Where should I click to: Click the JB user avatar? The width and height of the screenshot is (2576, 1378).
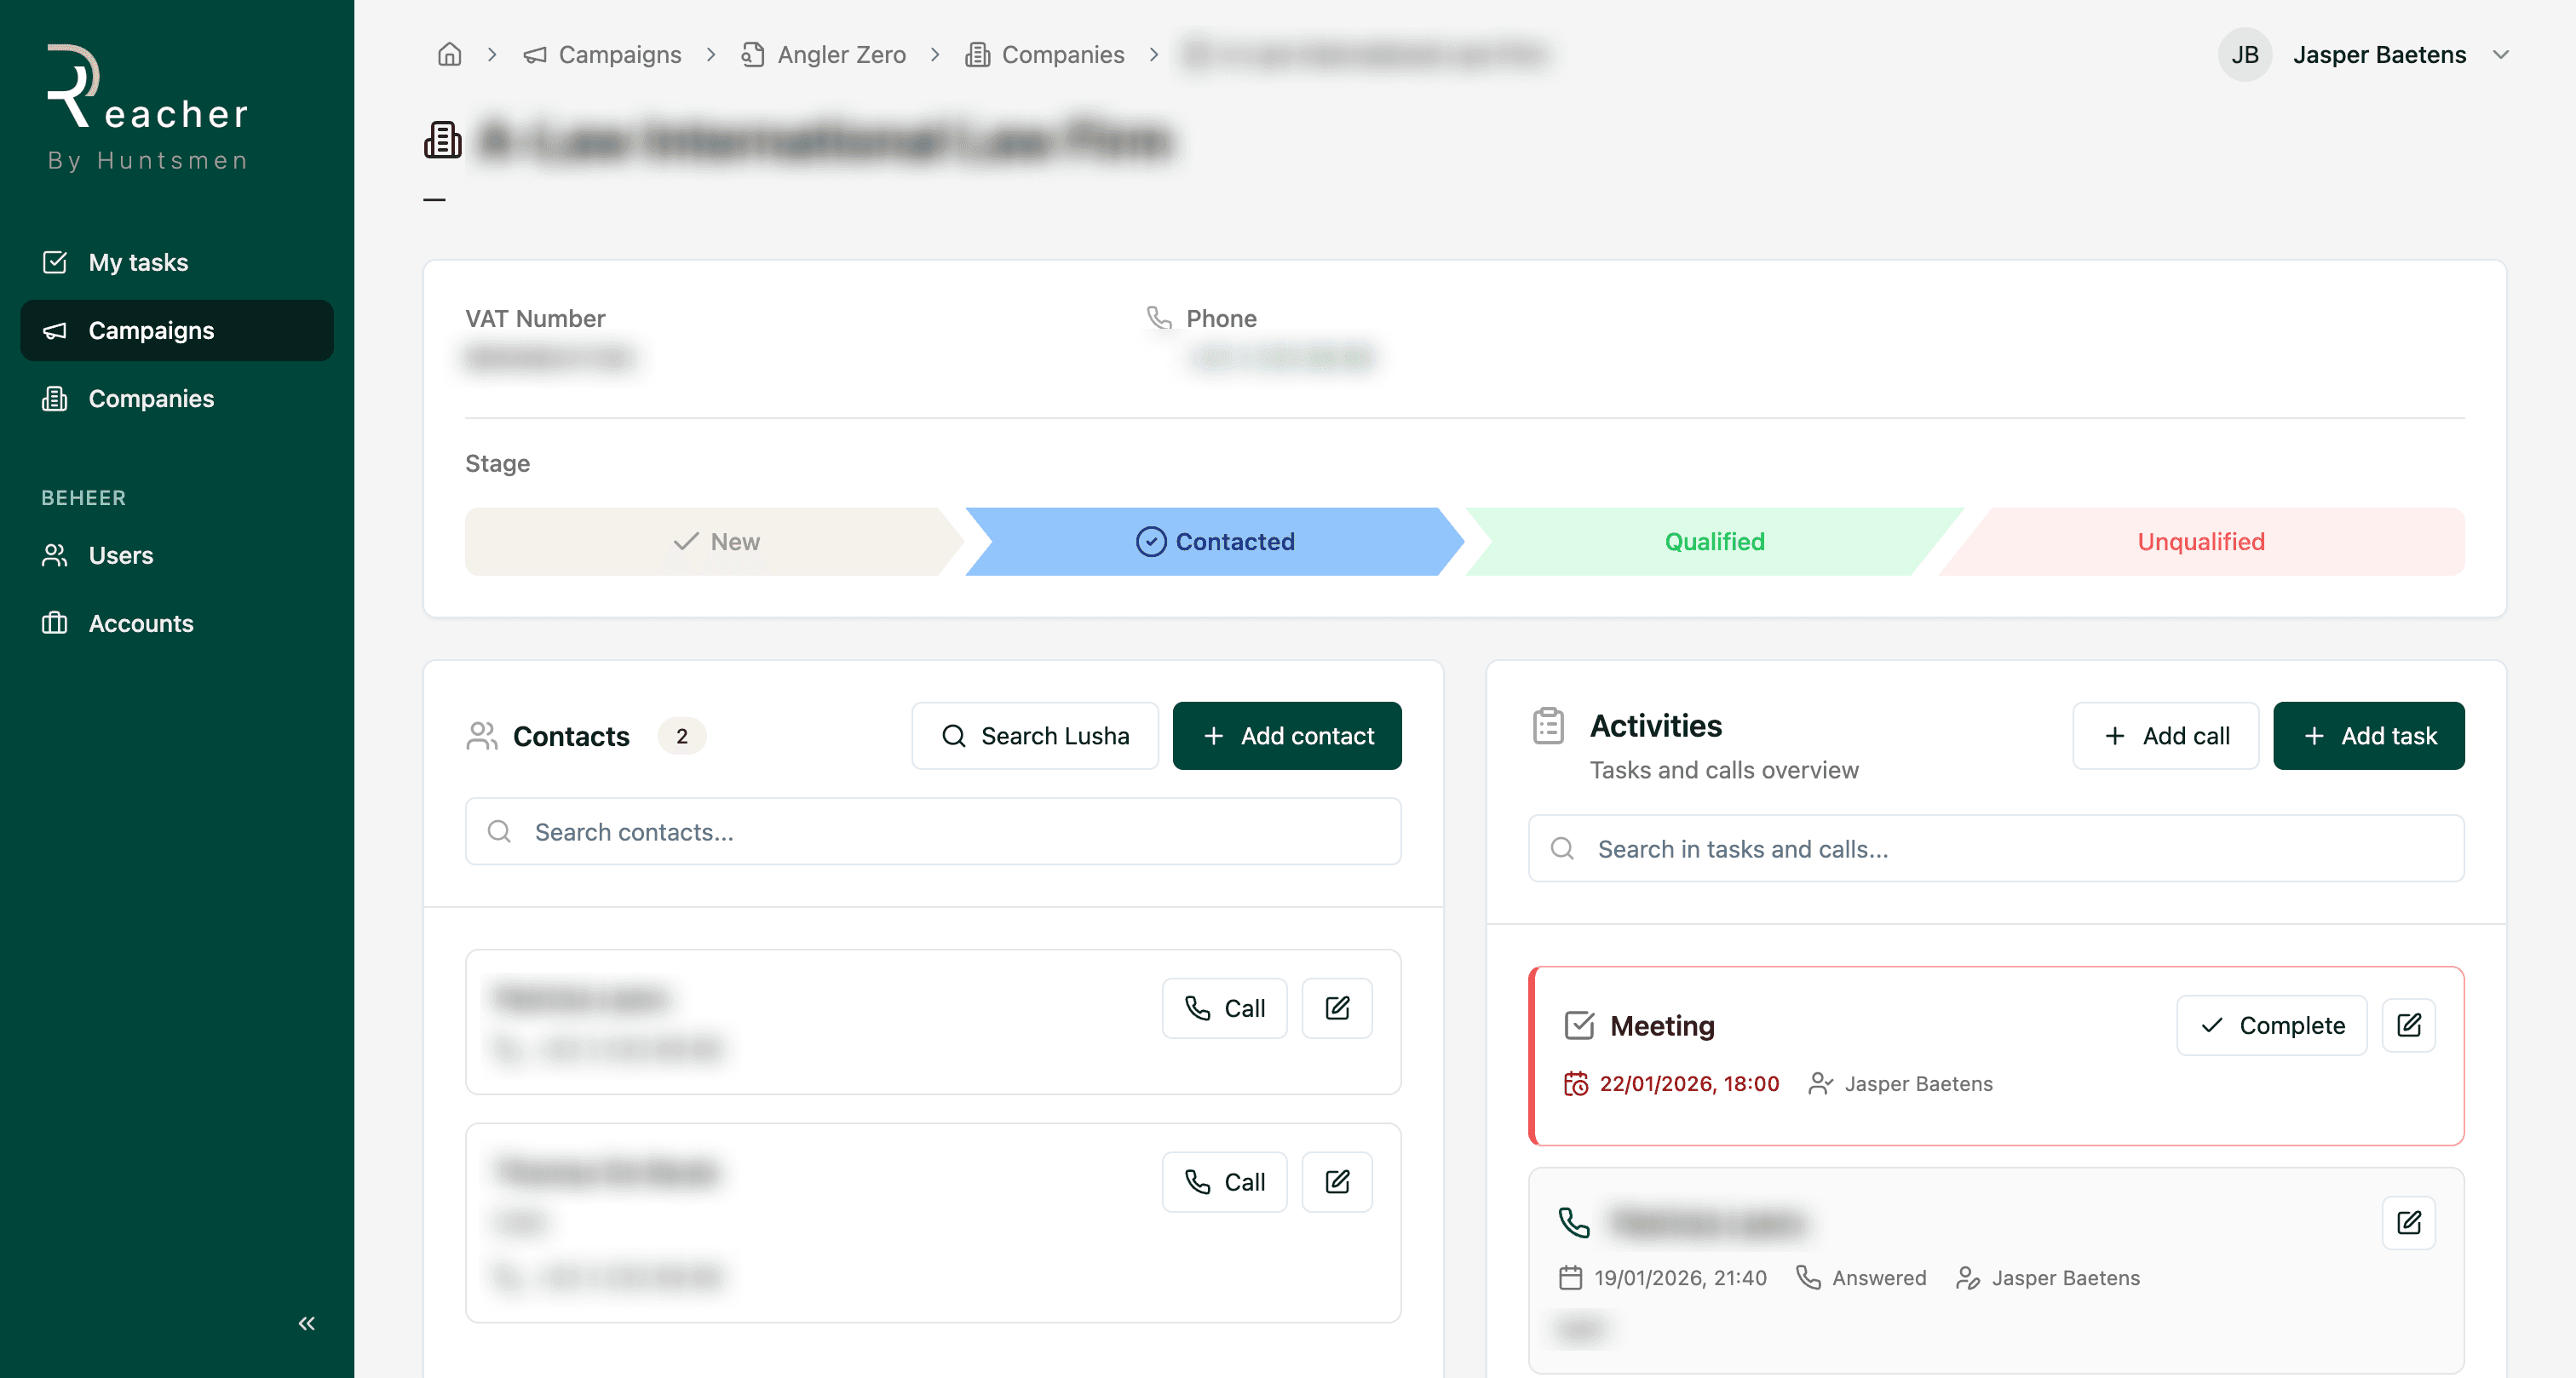pos(2244,54)
